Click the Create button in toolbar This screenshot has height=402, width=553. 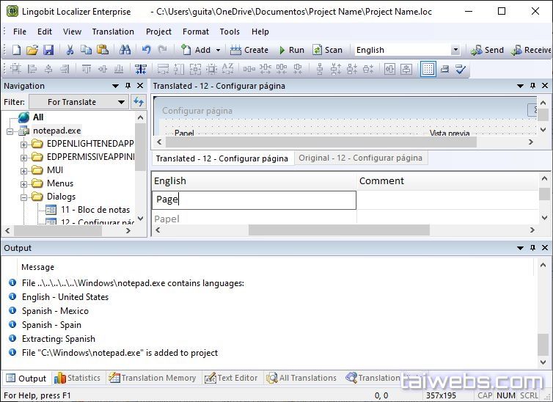click(249, 50)
